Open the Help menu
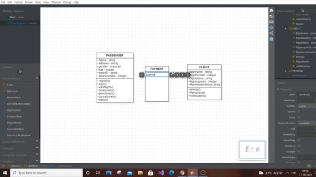 point(76,2)
